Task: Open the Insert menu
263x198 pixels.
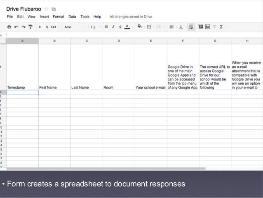Action: [44, 17]
